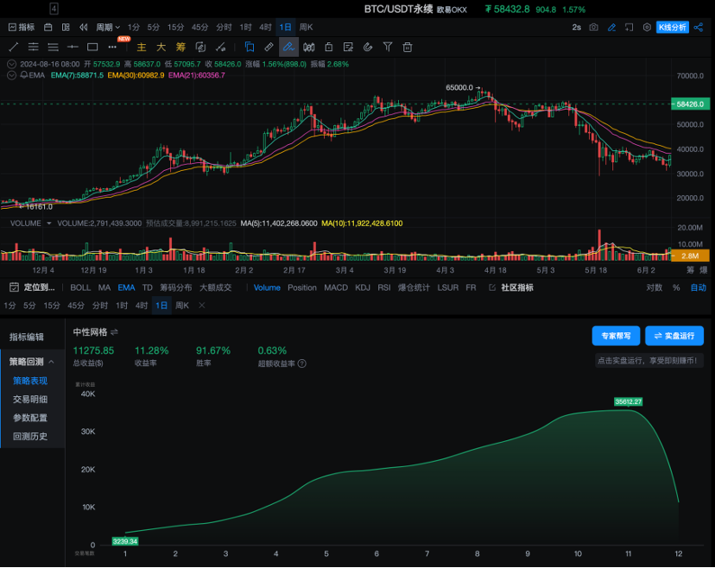
Task: Expand the VOLUME indicator dropdown arrow
Action: point(49,223)
